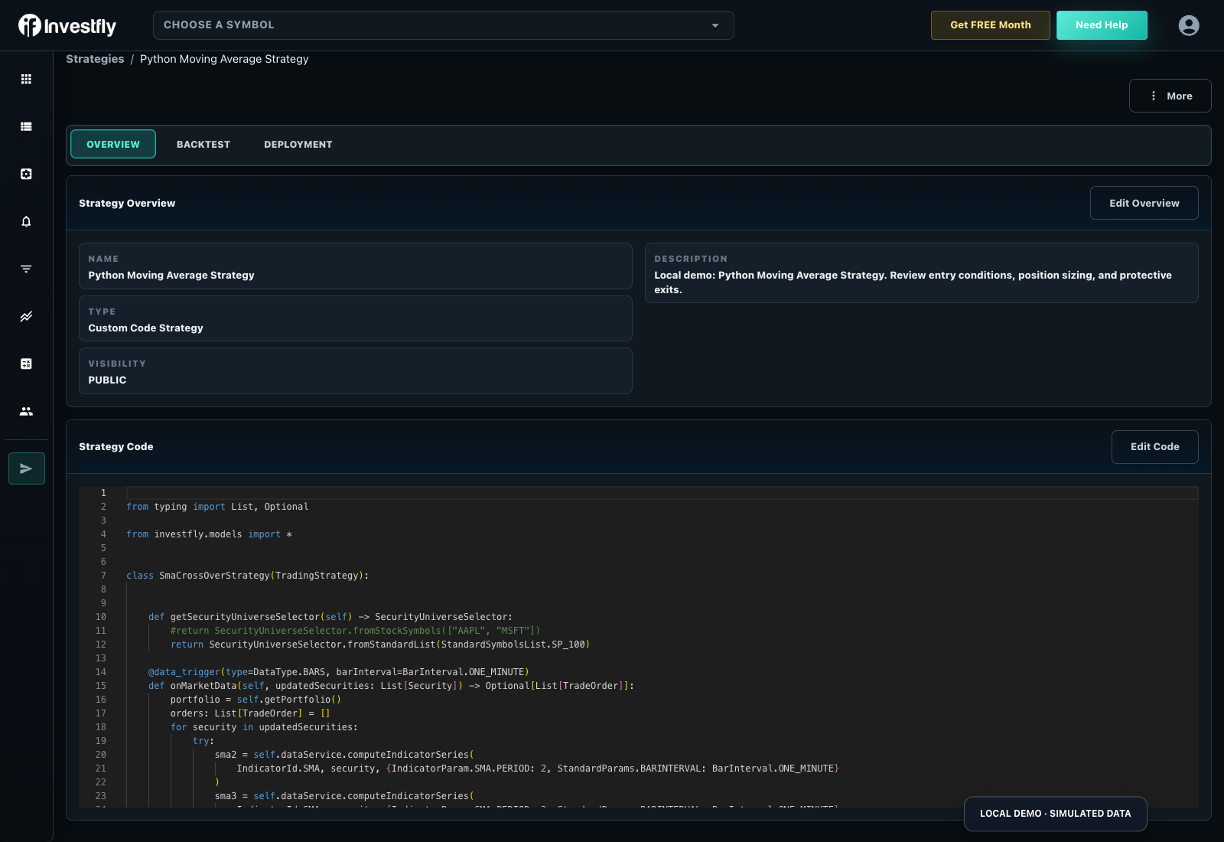Switch to the Overview tab

(113, 144)
